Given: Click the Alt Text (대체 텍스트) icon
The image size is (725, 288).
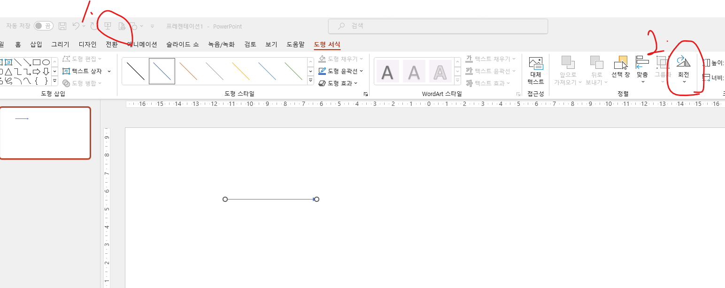Looking at the screenshot, I should click(x=535, y=70).
